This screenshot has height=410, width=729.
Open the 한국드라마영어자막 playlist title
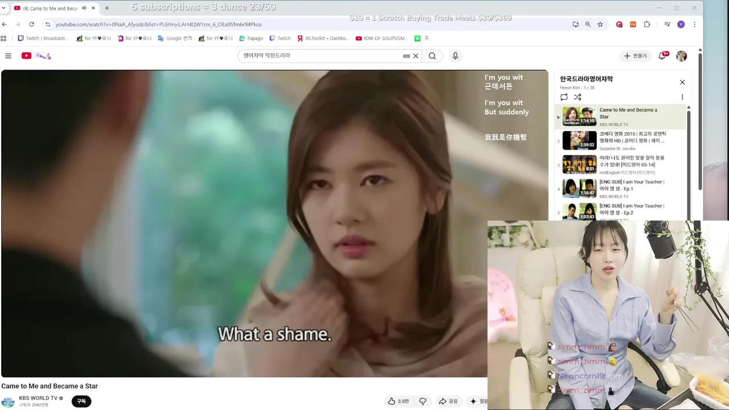pos(586,79)
